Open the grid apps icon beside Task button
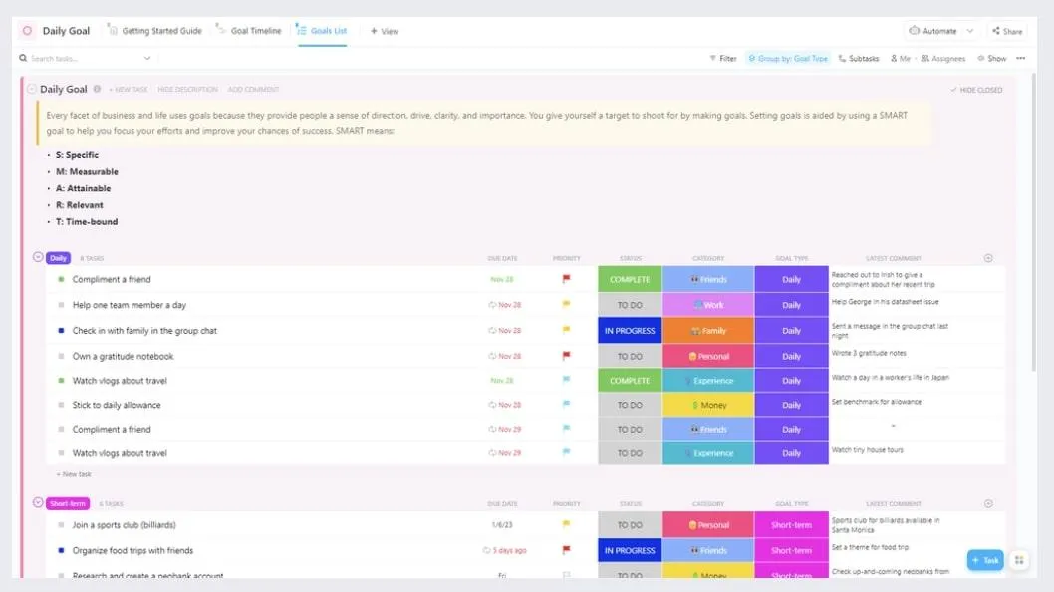This screenshot has width=1054, height=592. tap(1019, 560)
